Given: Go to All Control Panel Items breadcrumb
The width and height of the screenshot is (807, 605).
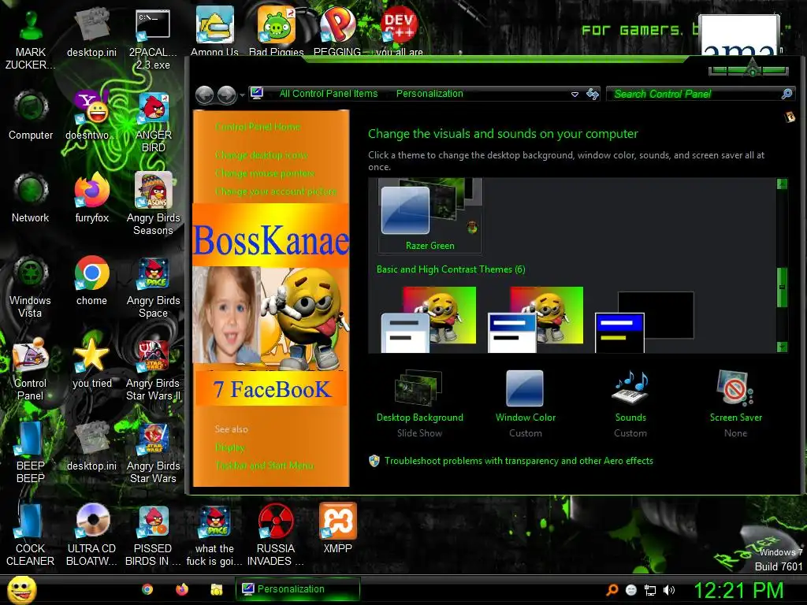Looking at the screenshot, I should click(329, 94).
